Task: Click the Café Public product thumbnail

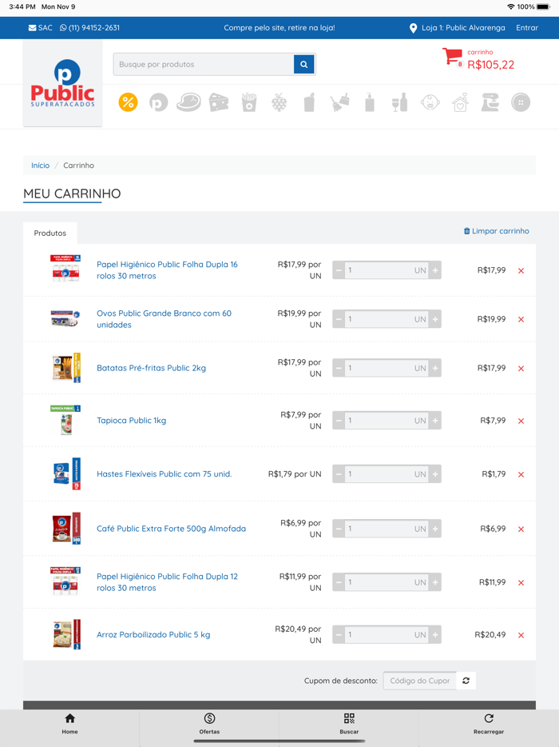Action: pos(66,529)
